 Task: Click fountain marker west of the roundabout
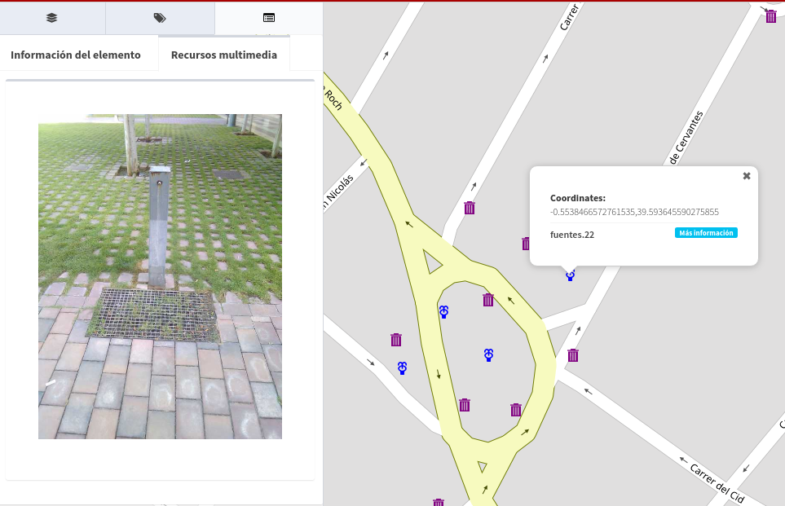[x=402, y=368]
